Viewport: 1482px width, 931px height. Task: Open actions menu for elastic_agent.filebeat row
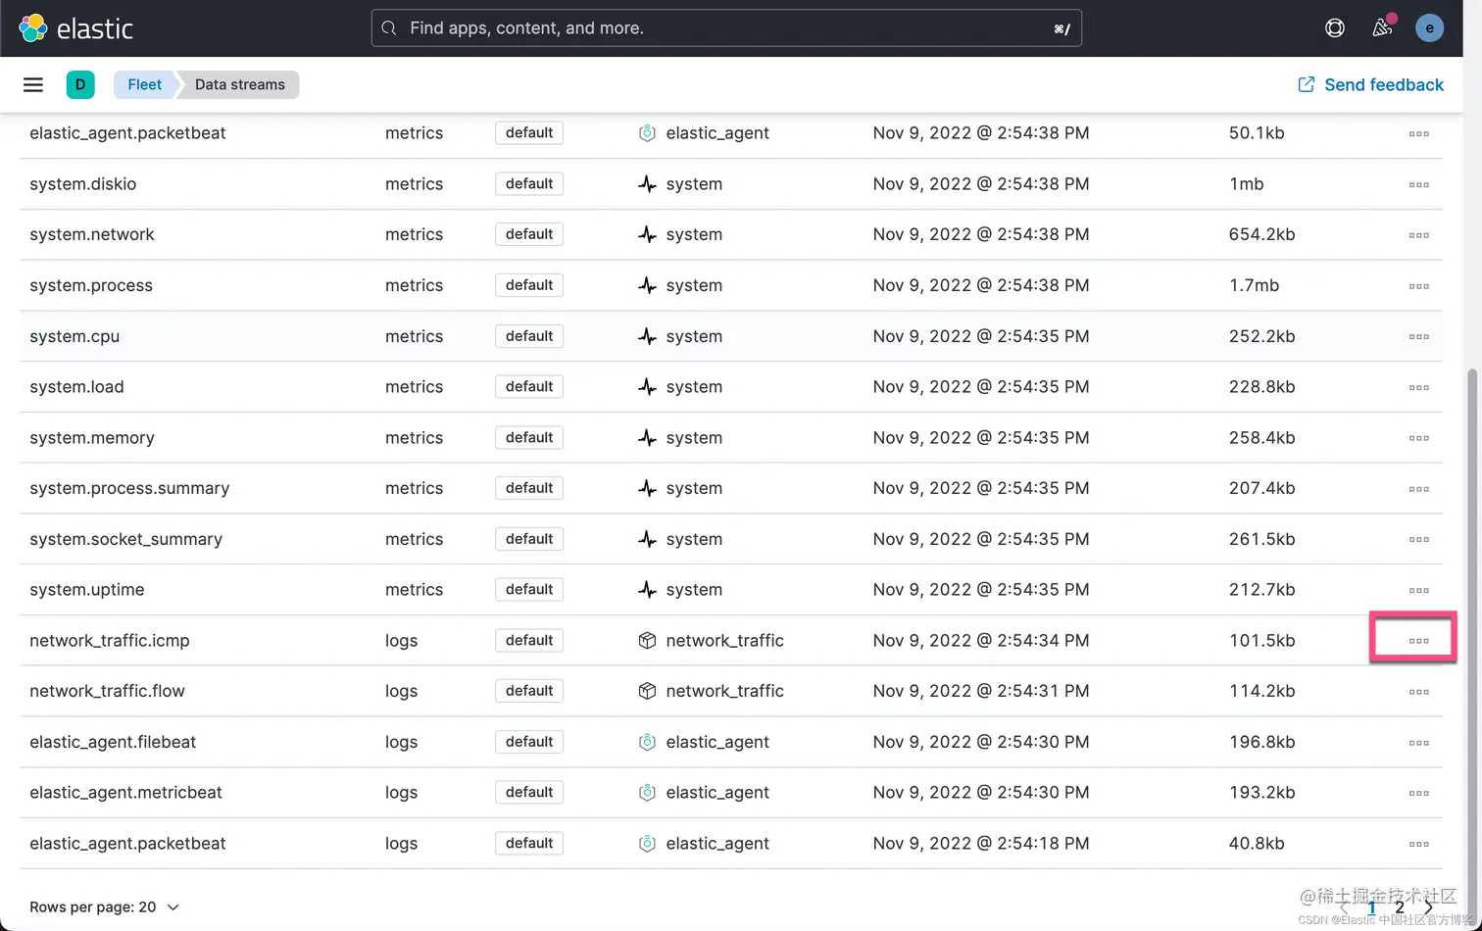[1418, 743]
